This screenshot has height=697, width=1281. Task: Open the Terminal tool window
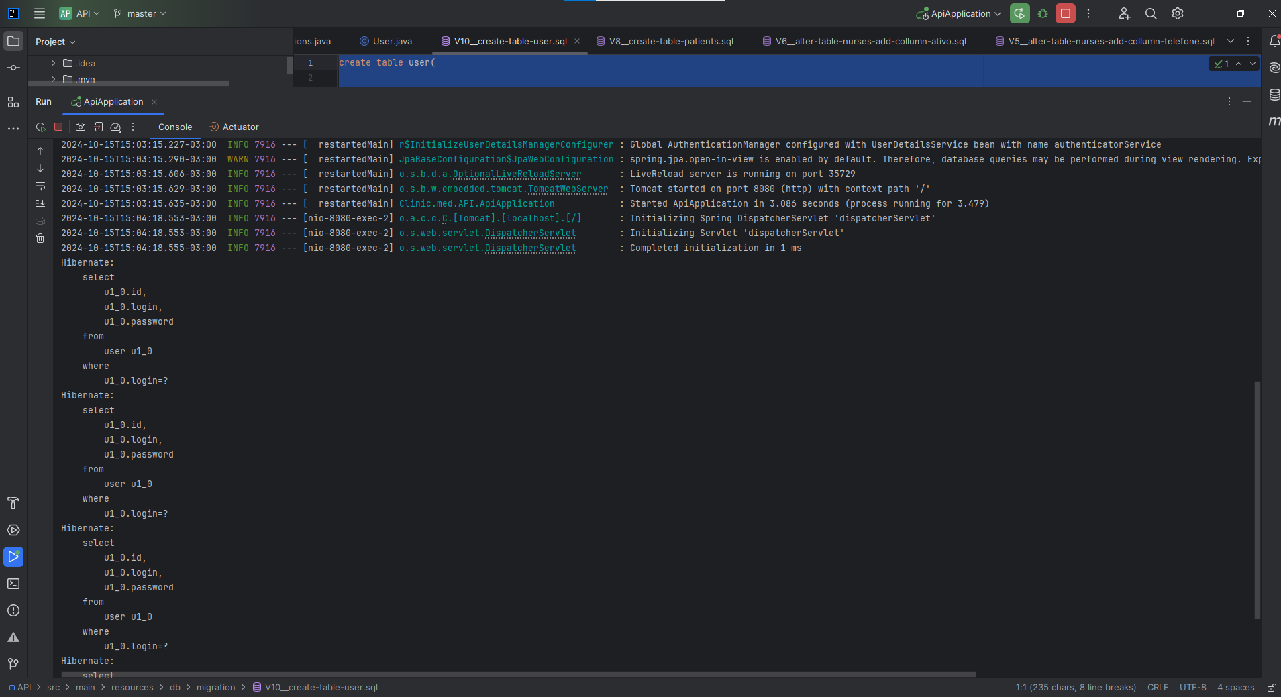pos(13,584)
